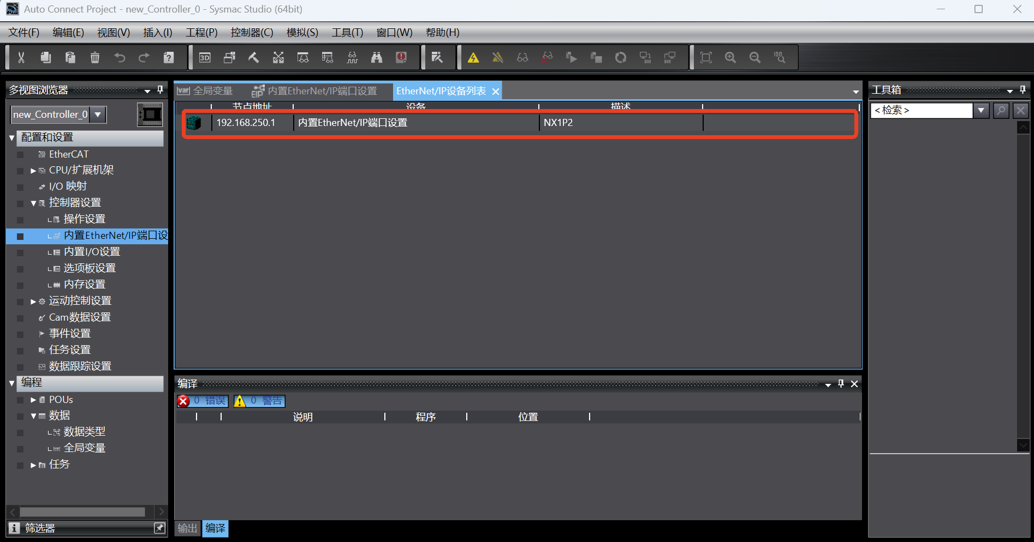
Task: Click the toolbox search magnifier button
Action: 1001,110
